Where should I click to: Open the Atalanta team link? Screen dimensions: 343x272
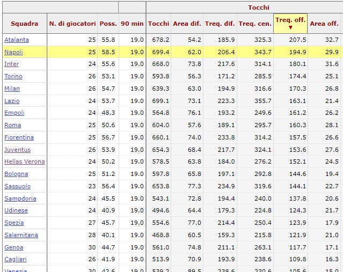[17, 40]
